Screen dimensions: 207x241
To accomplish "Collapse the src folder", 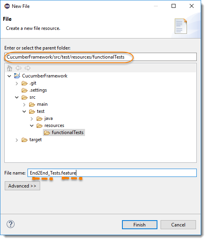I will click(17, 97).
